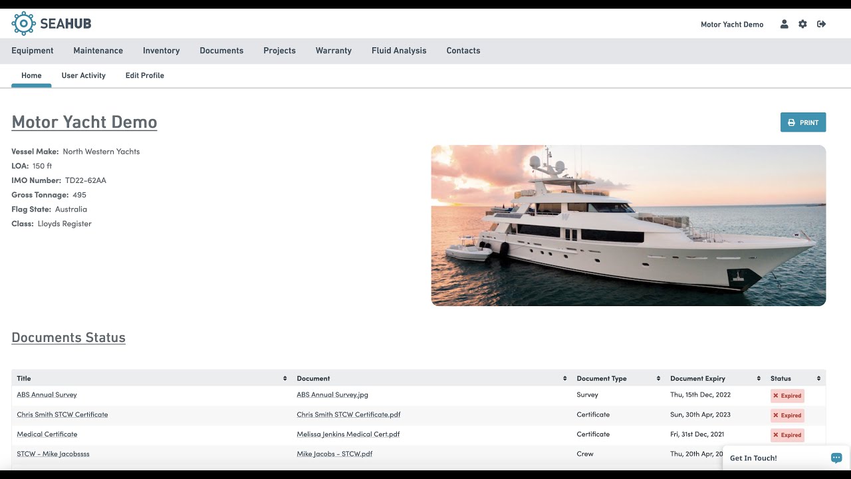Image resolution: width=851 pixels, height=479 pixels.
Task: Click the 'Fri, 31st Dec, 2021' expiry date
Action: point(697,434)
